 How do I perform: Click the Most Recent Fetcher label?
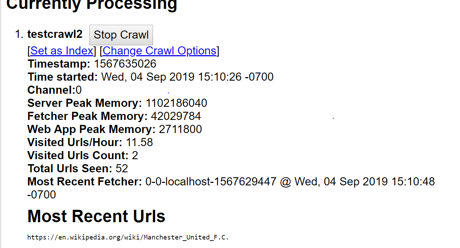click(x=85, y=182)
